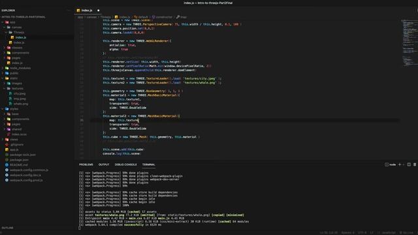Open the launch profile dropdown beside the plus

click(404, 164)
